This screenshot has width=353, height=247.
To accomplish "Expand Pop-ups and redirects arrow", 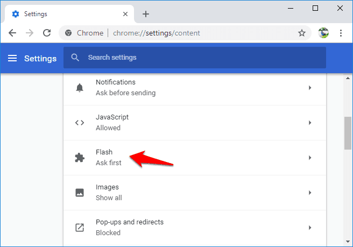I will (310, 228).
